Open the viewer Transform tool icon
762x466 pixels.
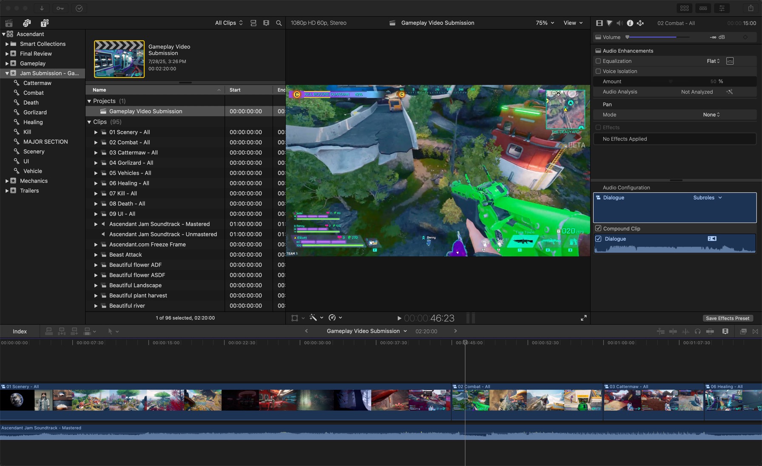(295, 318)
